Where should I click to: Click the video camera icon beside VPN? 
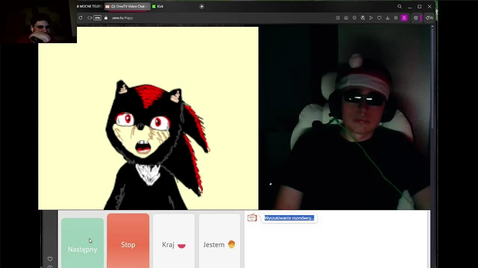point(90,18)
